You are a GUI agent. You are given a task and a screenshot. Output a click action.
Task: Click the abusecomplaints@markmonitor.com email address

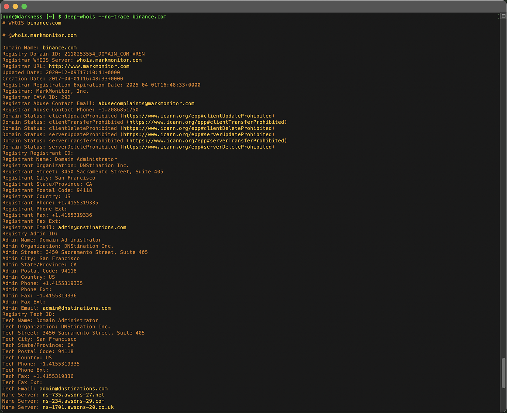(x=146, y=103)
